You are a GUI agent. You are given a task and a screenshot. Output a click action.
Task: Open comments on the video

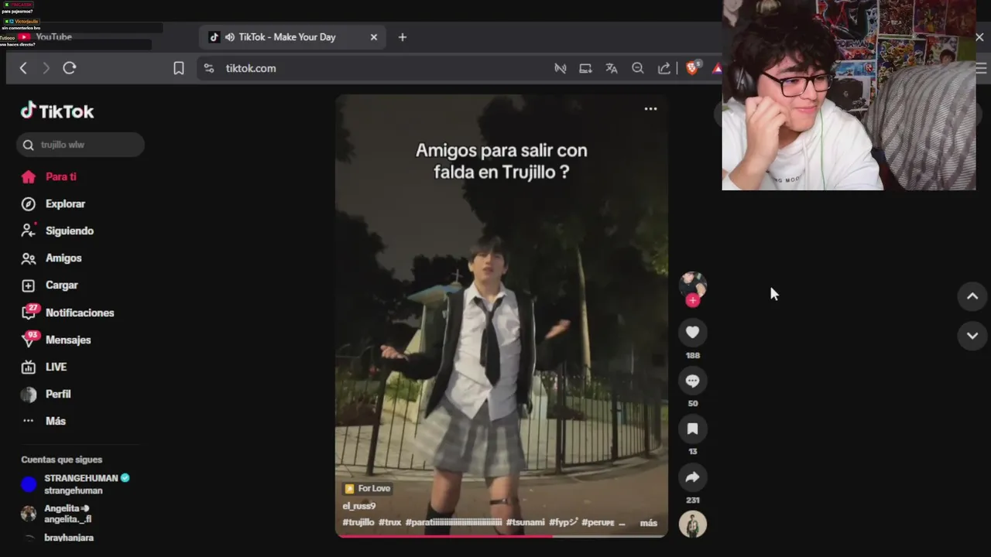point(693,381)
